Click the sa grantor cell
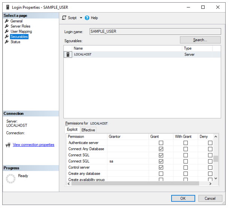 (128, 161)
